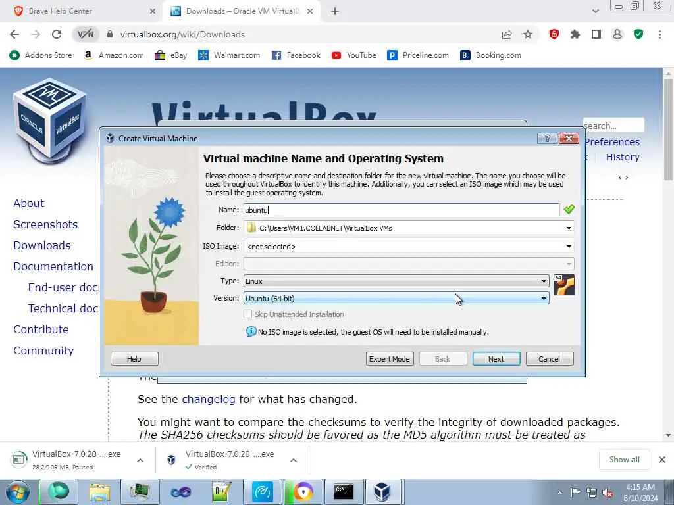Screen dimensions: 674x505
Task: Toggle the sidebar panel icon
Action: [x=596, y=34]
